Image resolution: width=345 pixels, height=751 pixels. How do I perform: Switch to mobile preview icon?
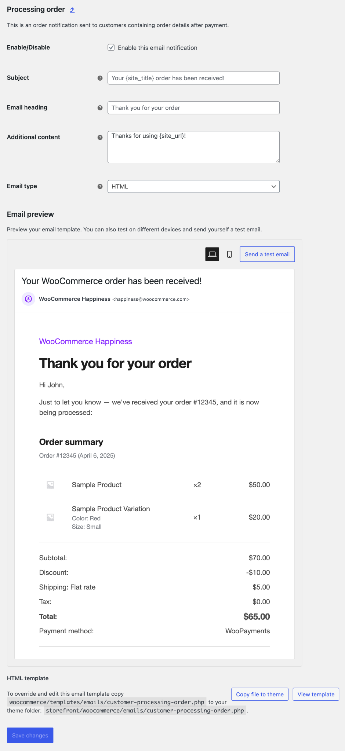pyautogui.click(x=229, y=253)
